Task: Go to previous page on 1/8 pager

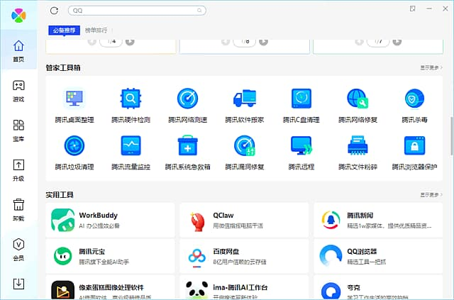Action: point(226,41)
